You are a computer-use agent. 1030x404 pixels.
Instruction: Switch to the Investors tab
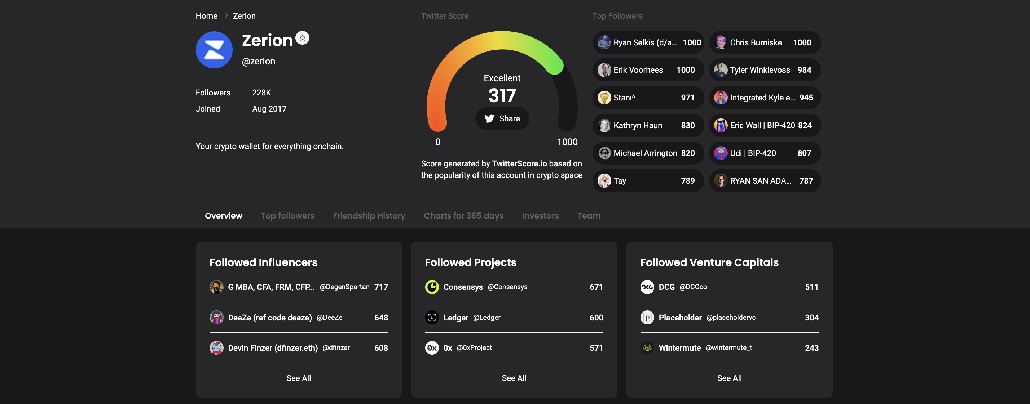(540, 216)
